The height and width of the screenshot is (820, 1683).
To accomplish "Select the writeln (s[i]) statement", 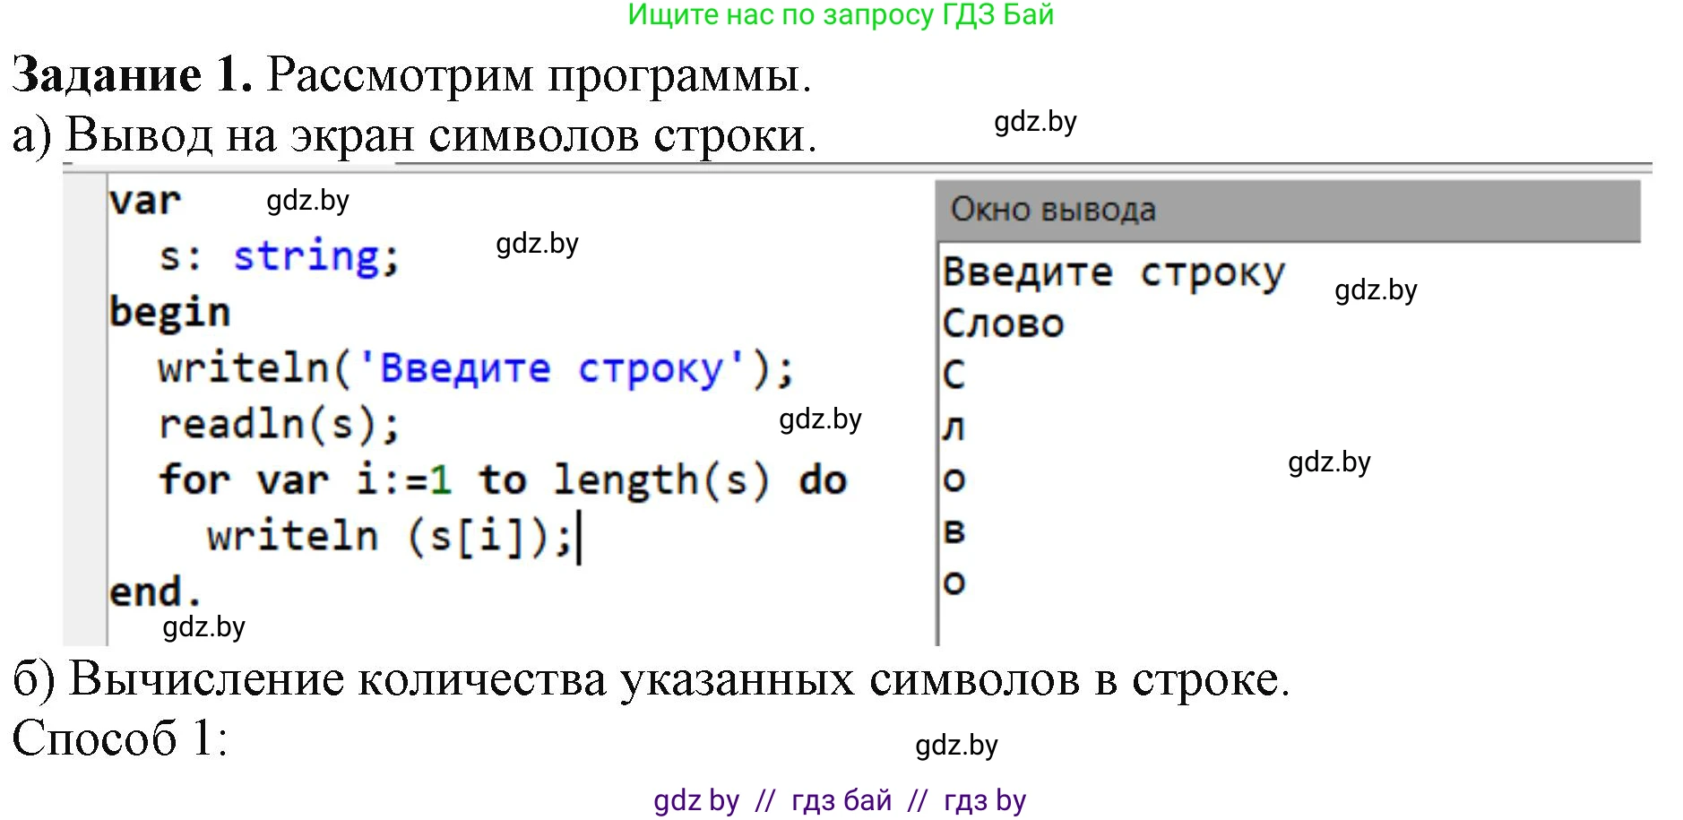I will pos(390,535).
